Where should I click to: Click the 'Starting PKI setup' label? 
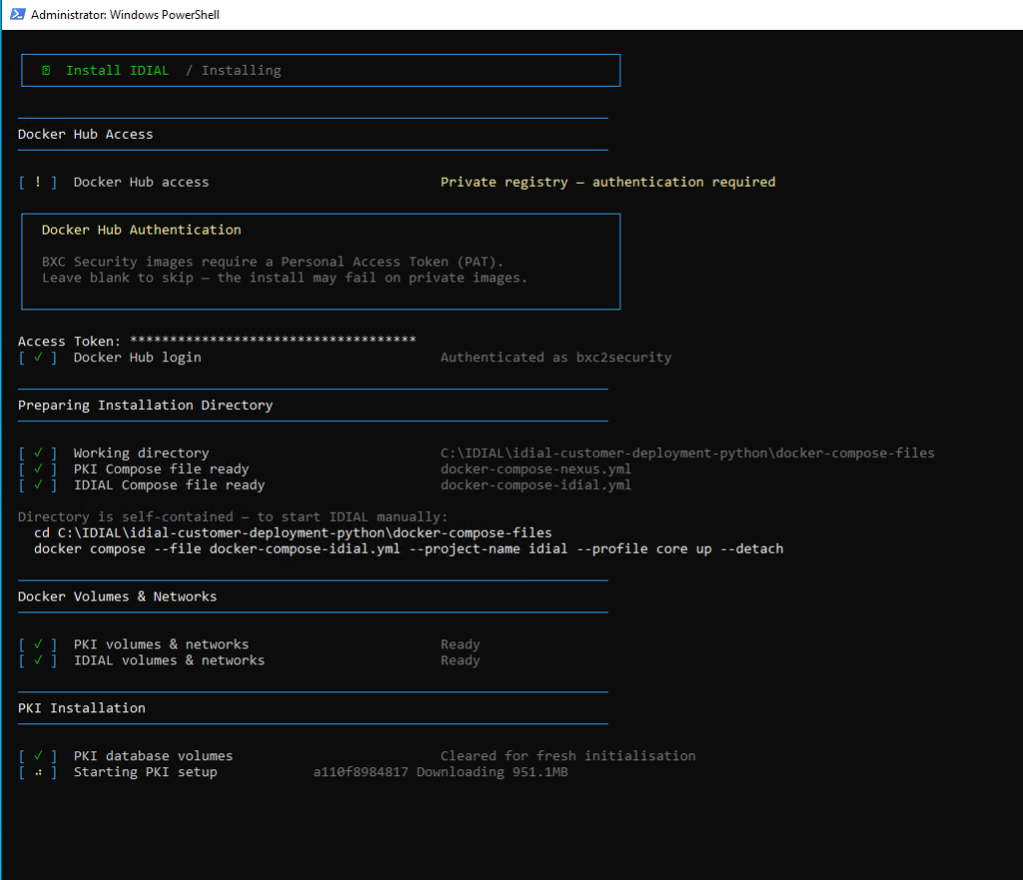pyautogui.click(x=146, y=772)
